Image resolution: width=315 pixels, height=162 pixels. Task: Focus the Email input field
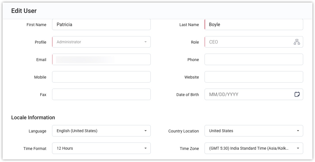click(101, 60)
